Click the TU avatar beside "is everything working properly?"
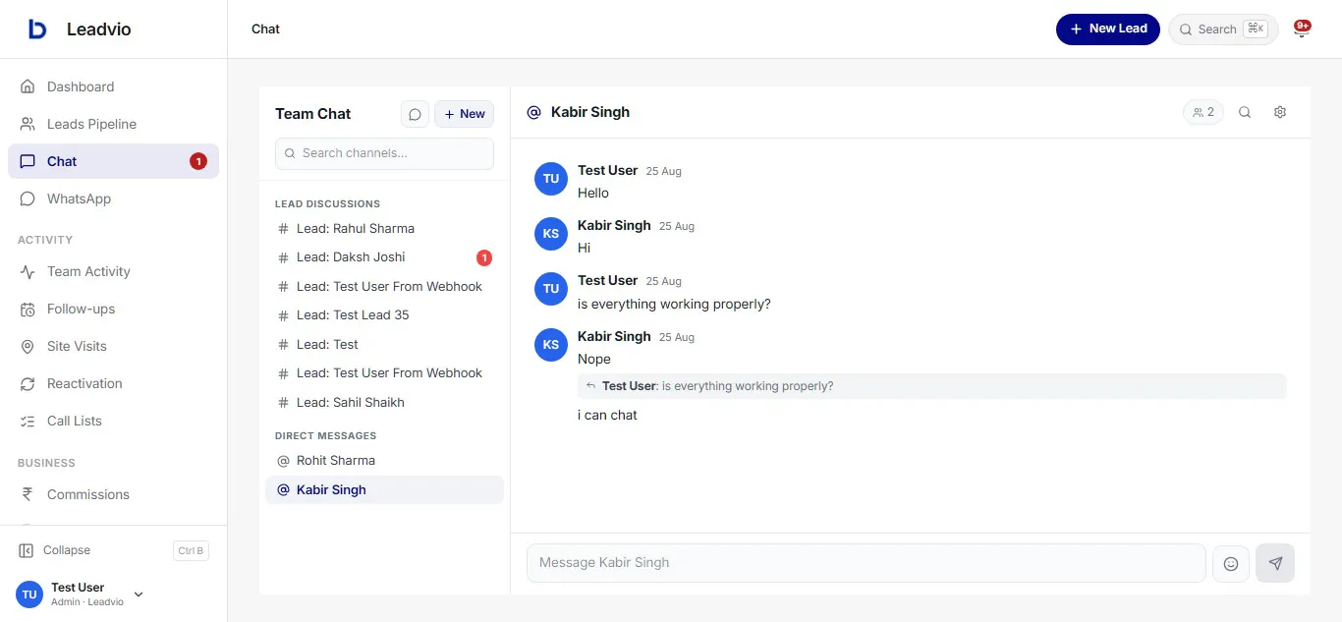 551,289
